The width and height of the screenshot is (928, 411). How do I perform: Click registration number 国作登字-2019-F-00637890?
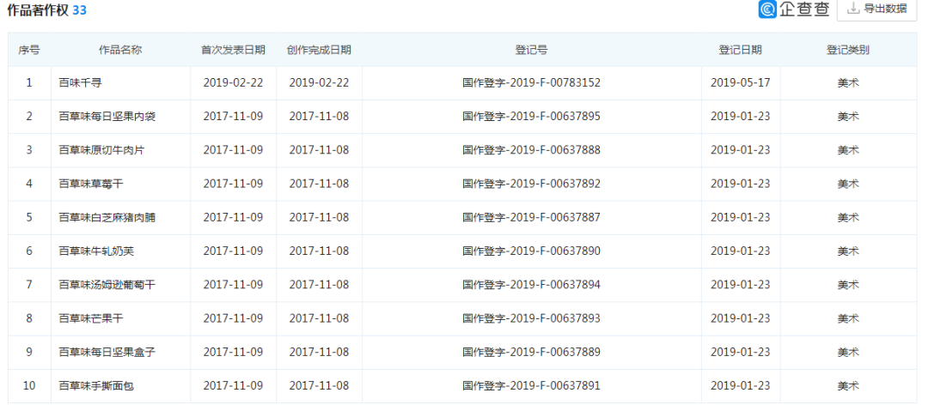[532, 251]
